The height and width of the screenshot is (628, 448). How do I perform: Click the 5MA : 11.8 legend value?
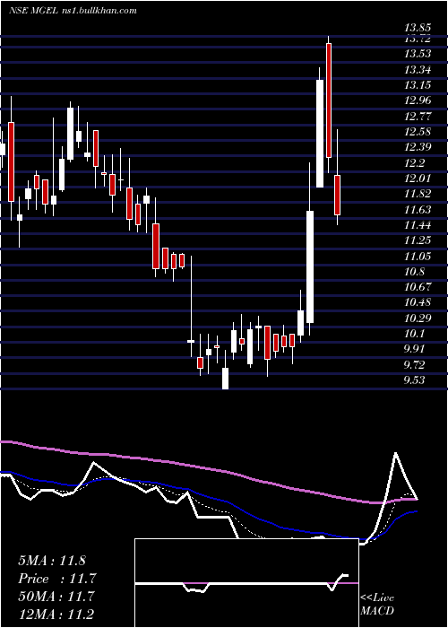pos(52,561)
